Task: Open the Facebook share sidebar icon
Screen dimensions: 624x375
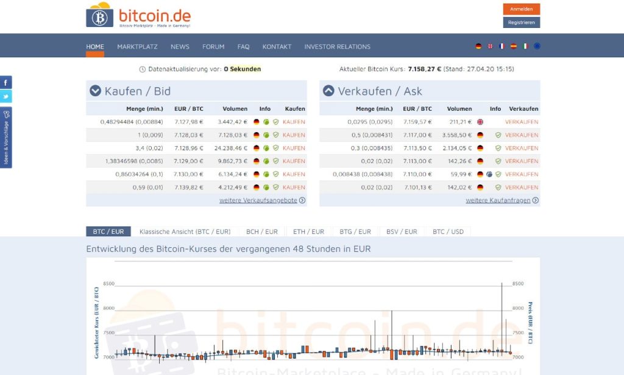Action: click(6, 82)
